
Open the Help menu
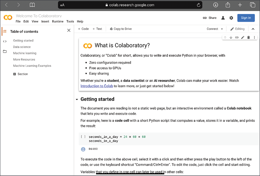(x=80, y=21)
